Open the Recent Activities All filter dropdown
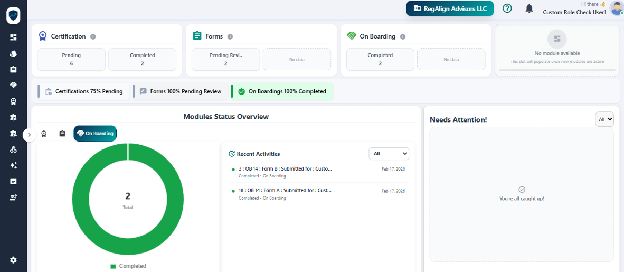The image size is (624, 272). 389,154
